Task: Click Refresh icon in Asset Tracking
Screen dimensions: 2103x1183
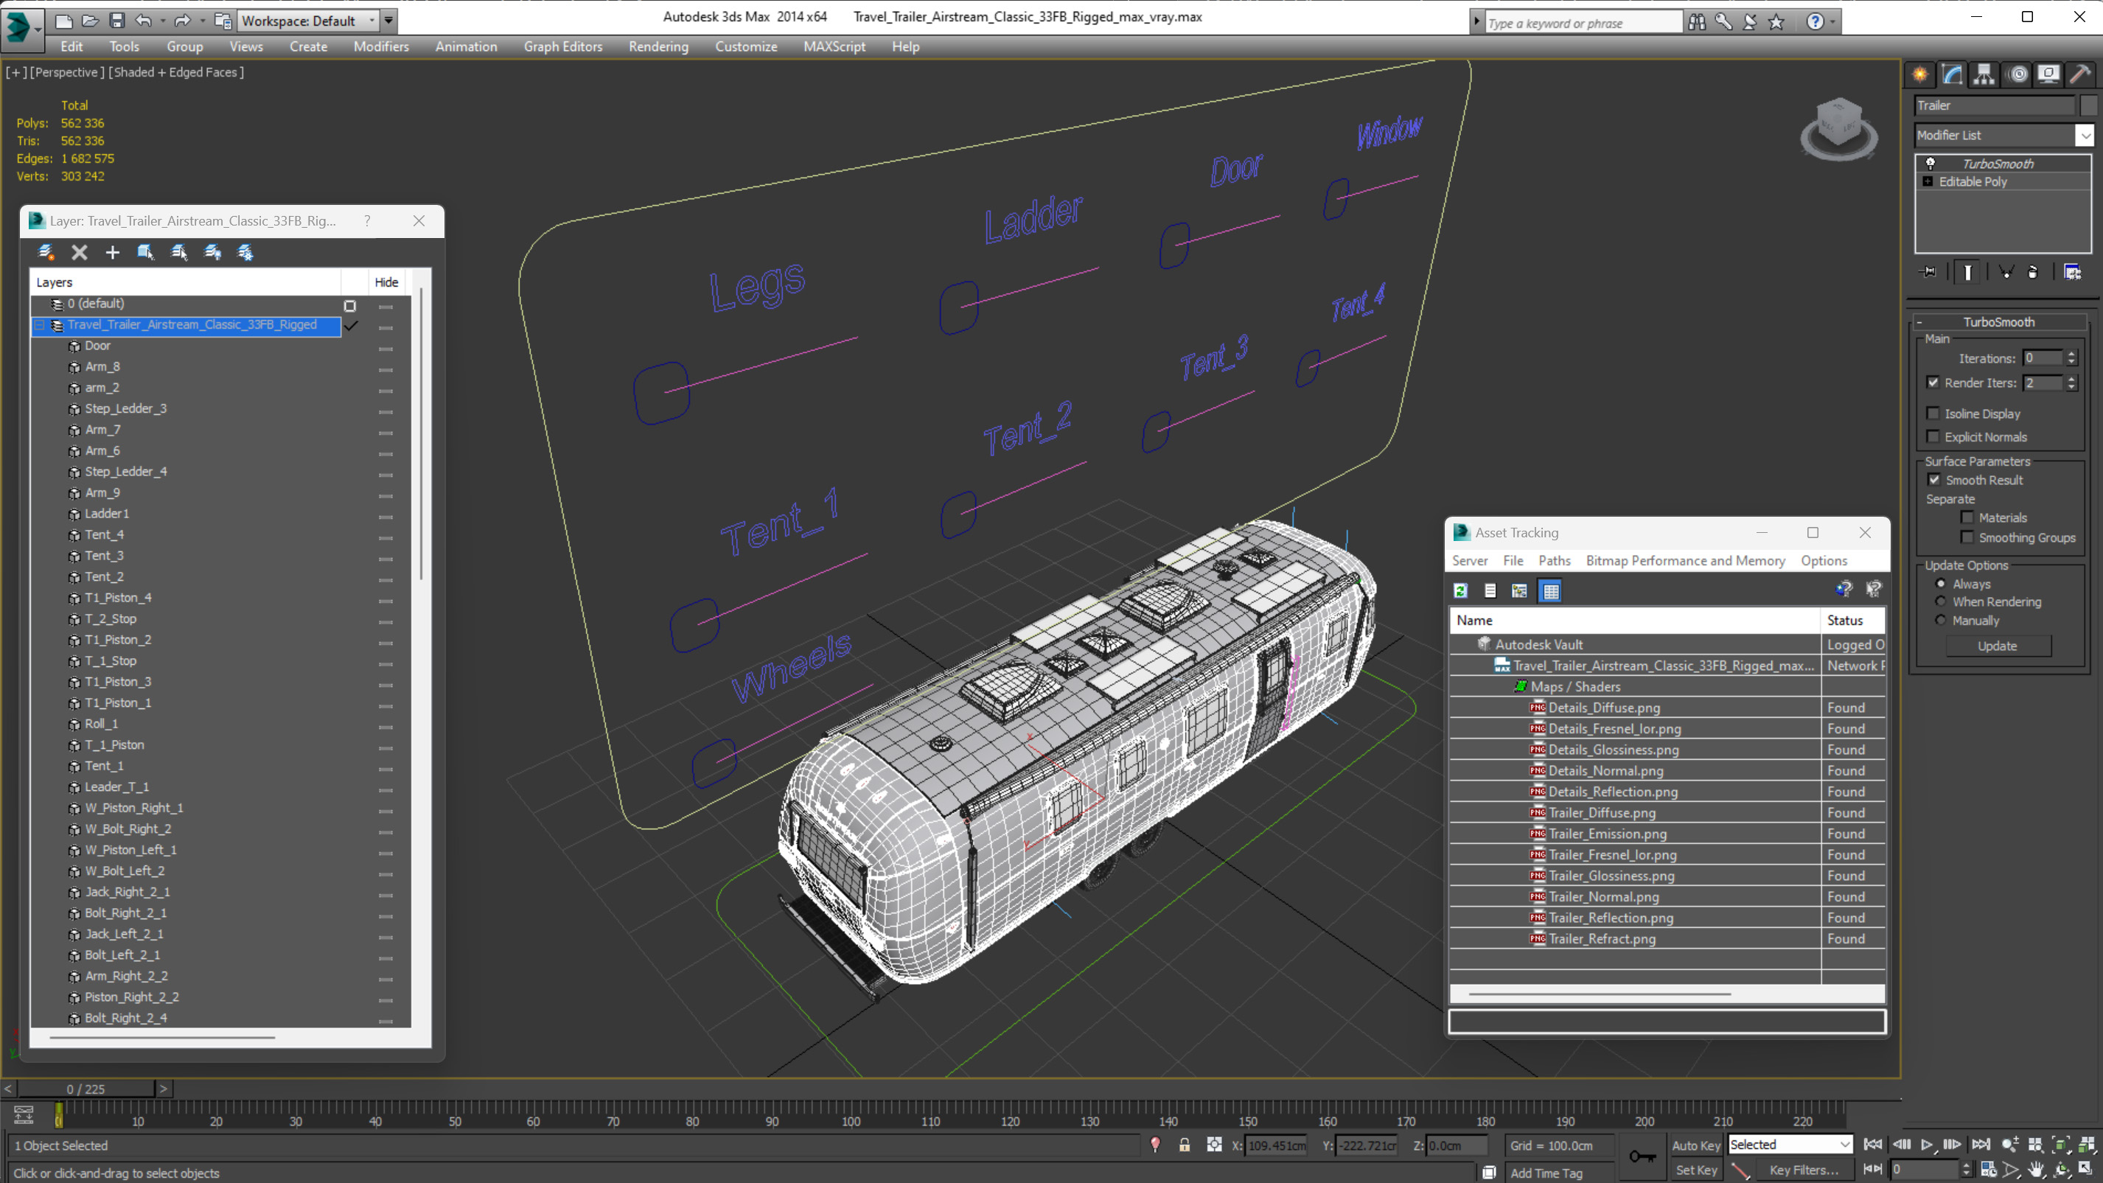Action: tap(1460, 590)
